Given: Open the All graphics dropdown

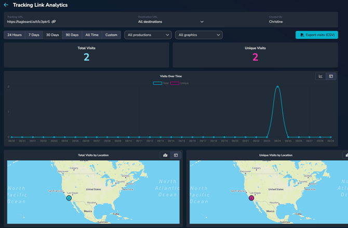Looking at the screenshot, I should 199,35.
